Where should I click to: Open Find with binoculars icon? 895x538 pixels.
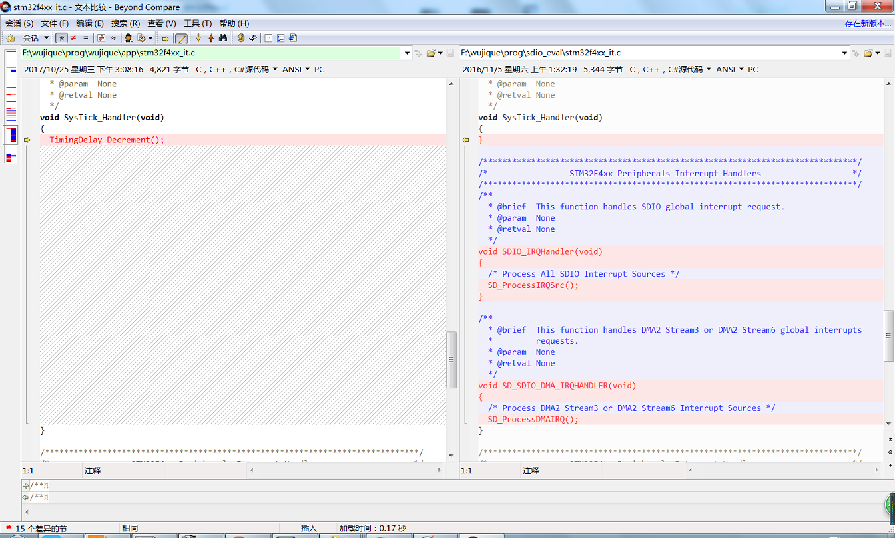(223, 38)
